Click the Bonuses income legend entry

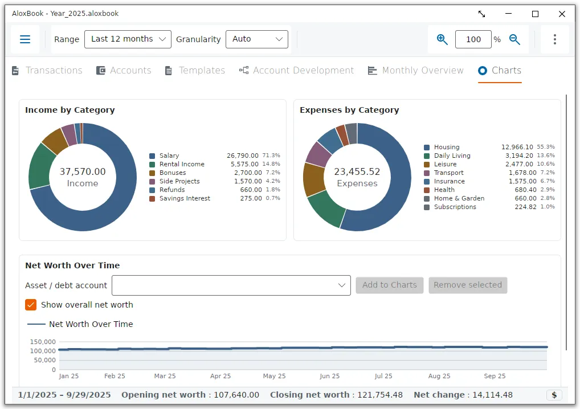click(215, 173)
